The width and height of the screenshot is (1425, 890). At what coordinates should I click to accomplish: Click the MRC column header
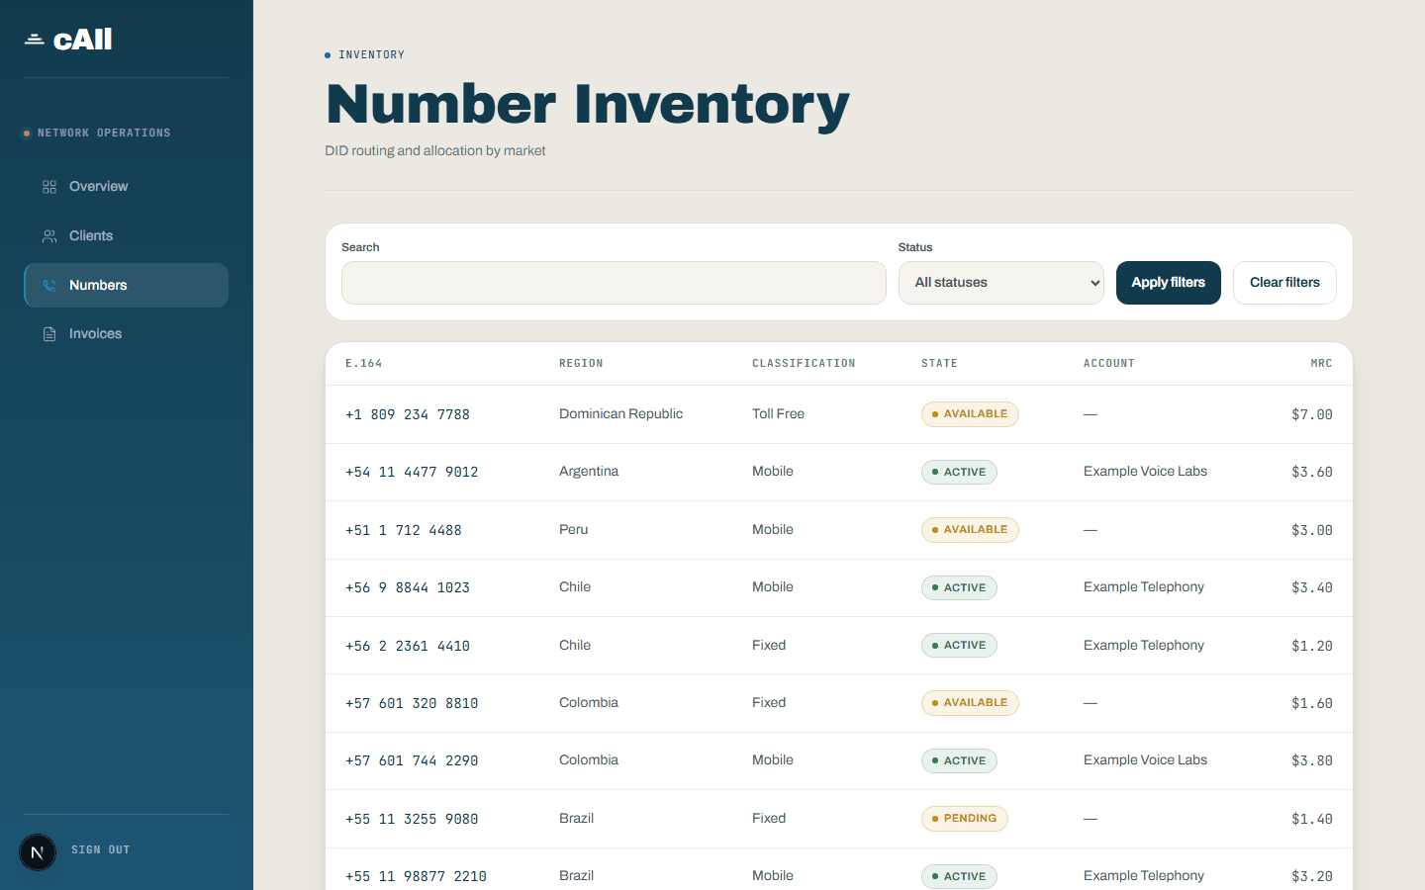pos(1321,364)
